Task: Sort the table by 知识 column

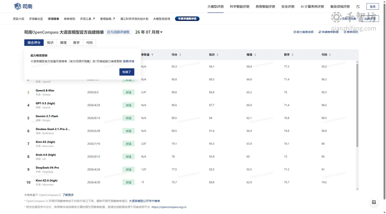Action: click(218, 55)
